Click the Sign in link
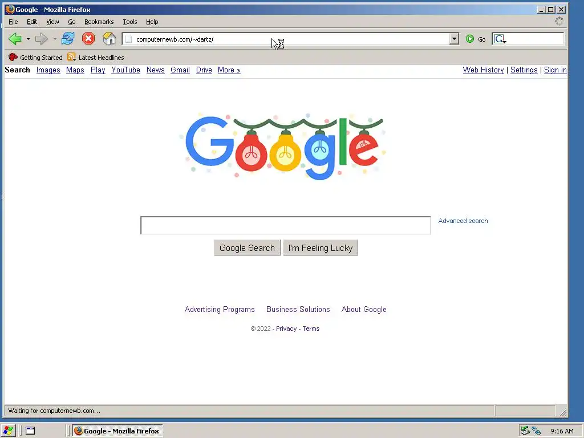This screenshot has width=584, height=438. 555,70
